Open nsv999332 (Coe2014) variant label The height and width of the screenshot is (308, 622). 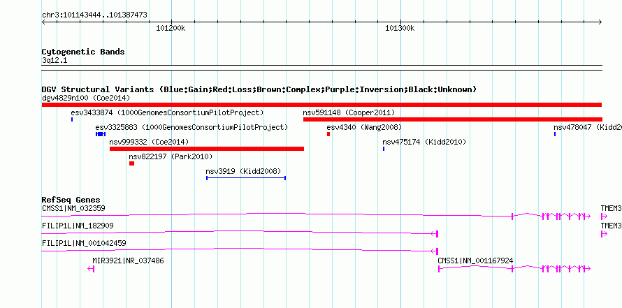tap(149, 142)
